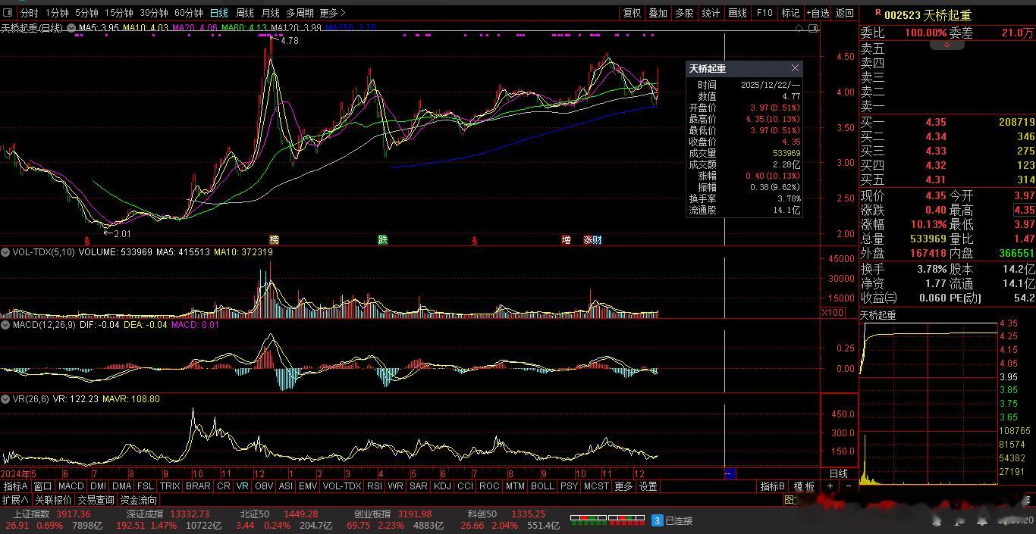Screen dimensions: 1036x534
Task: Open F10 company information
Action: 764,13
